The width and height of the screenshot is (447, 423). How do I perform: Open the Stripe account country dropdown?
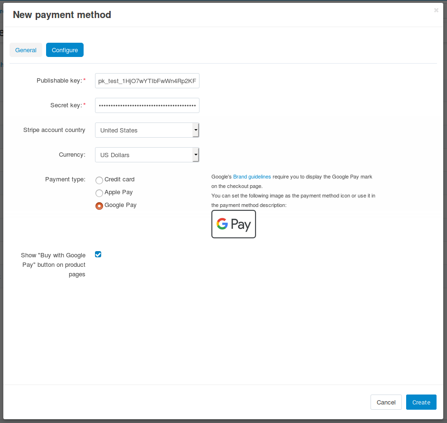[x=147, y=130]
